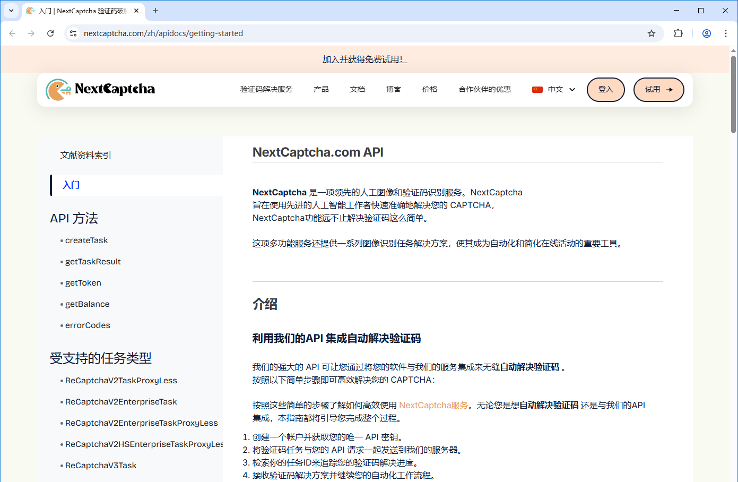Viewport: 738px width, 482px height.
Task: Select 入门 in the sidebar
Action: click(x=136, y=185)
